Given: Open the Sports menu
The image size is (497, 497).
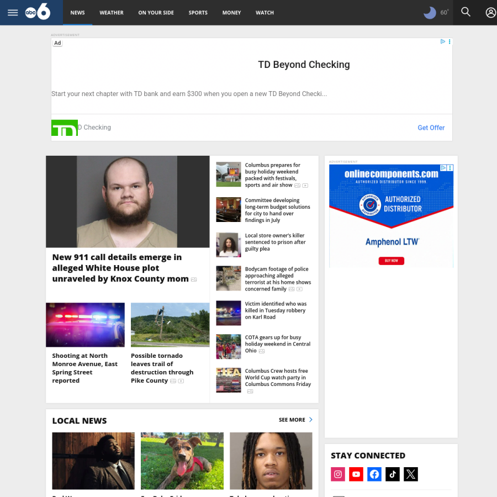Looking at the screenshot, I should 198,13.
